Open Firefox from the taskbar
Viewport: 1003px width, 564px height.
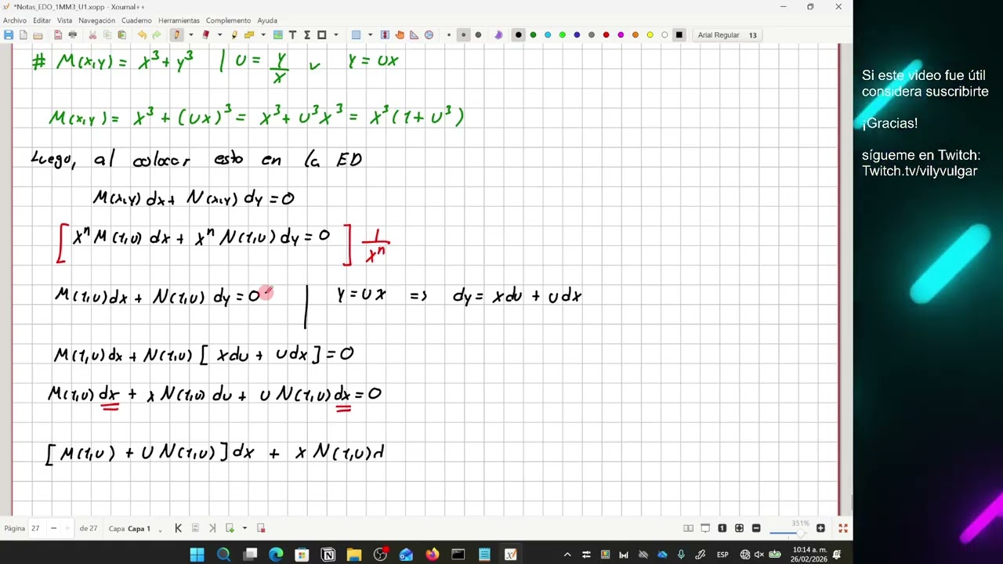(x=432, y=555)
